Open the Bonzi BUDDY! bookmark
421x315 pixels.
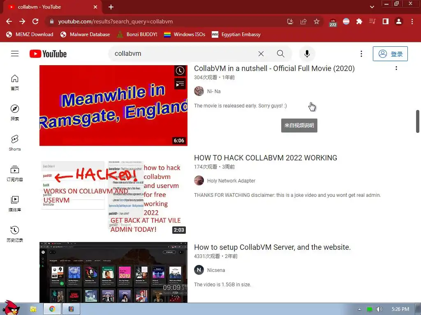pos(137,34)
